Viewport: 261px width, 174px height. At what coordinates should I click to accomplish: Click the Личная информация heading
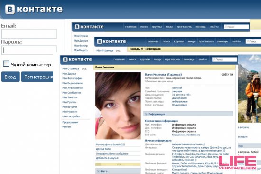(158, 140)
